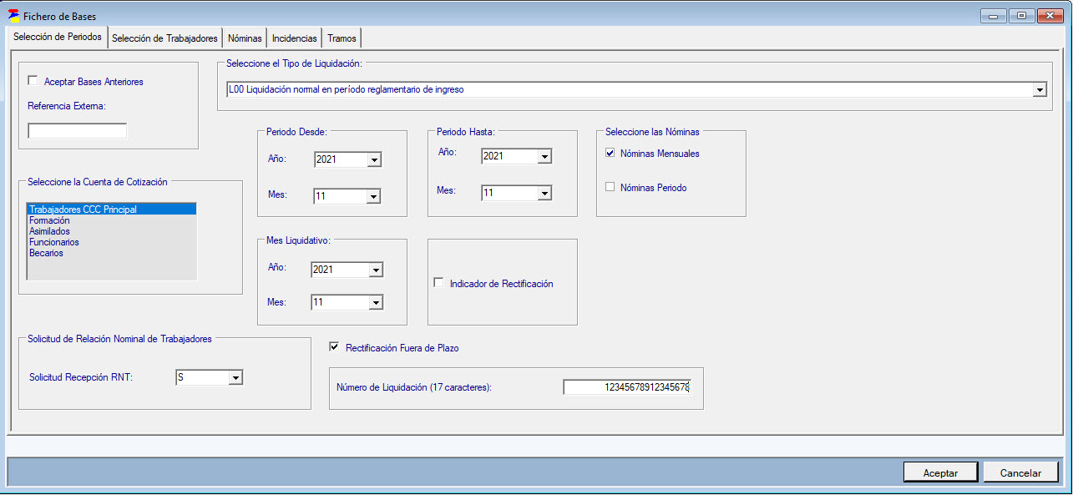Disable Rectificación Fuera de Plazo checkbox
This screenshot has height=495, width=1073.
coord(335,347)
